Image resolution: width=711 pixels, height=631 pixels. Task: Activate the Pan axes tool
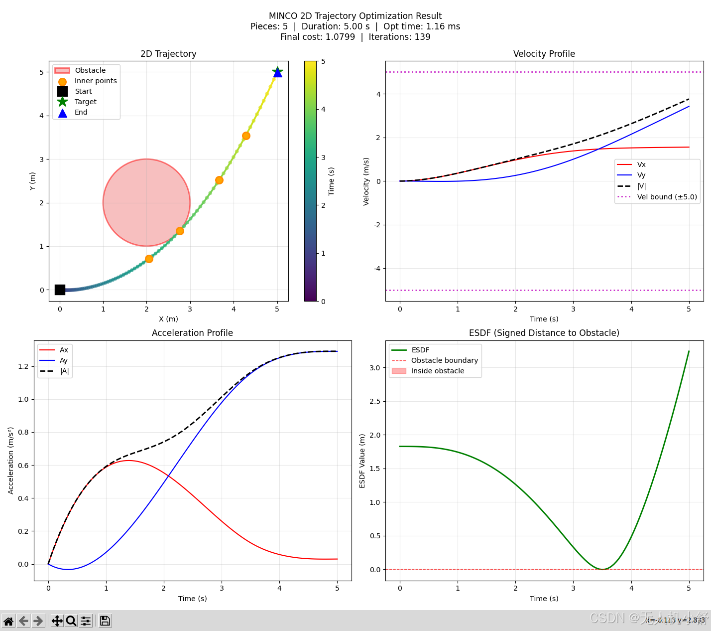tap(57, 621)
